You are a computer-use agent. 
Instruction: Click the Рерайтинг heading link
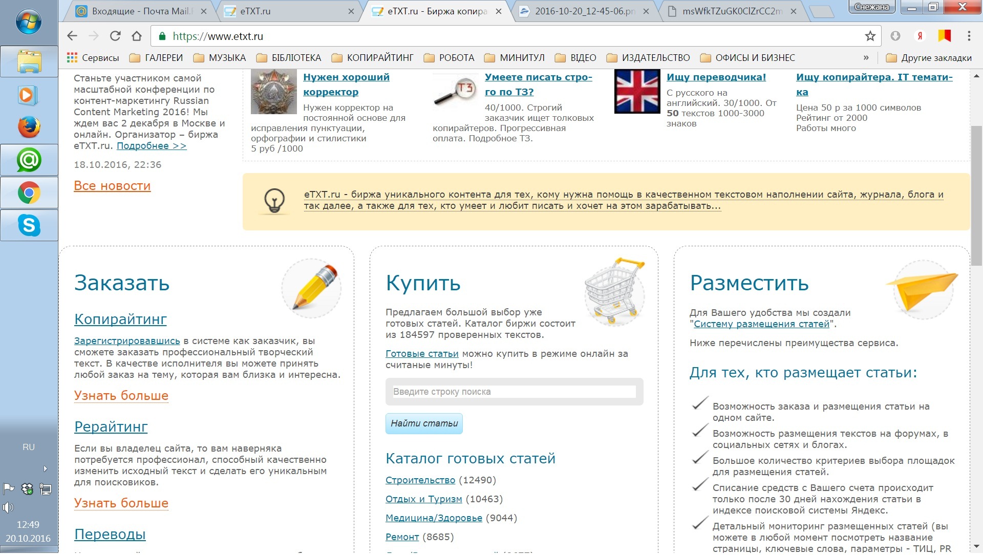[111, 426]
